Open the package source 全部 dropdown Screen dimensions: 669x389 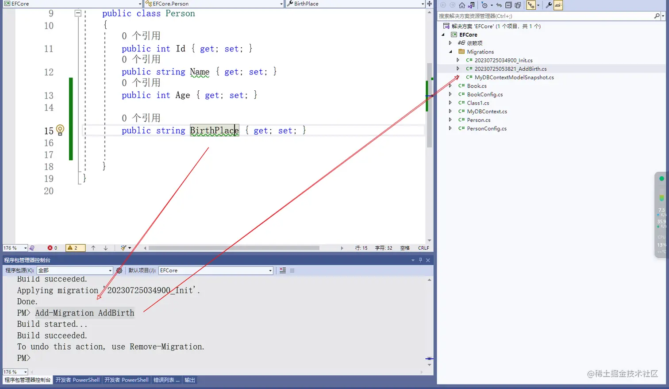click(110, 270)
